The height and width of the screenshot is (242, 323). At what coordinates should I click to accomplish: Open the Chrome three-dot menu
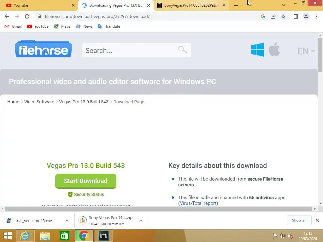[316, 16]
